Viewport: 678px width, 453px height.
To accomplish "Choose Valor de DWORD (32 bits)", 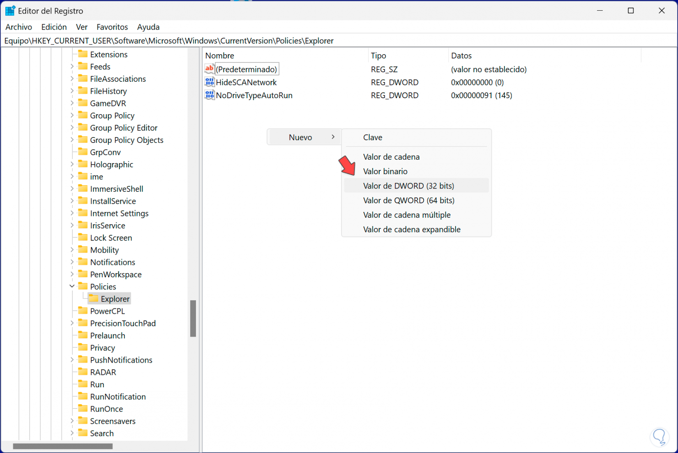I will (x=408, y=186).
